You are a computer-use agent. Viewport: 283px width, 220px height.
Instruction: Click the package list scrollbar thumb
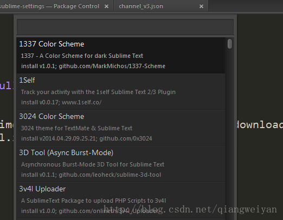230,44
